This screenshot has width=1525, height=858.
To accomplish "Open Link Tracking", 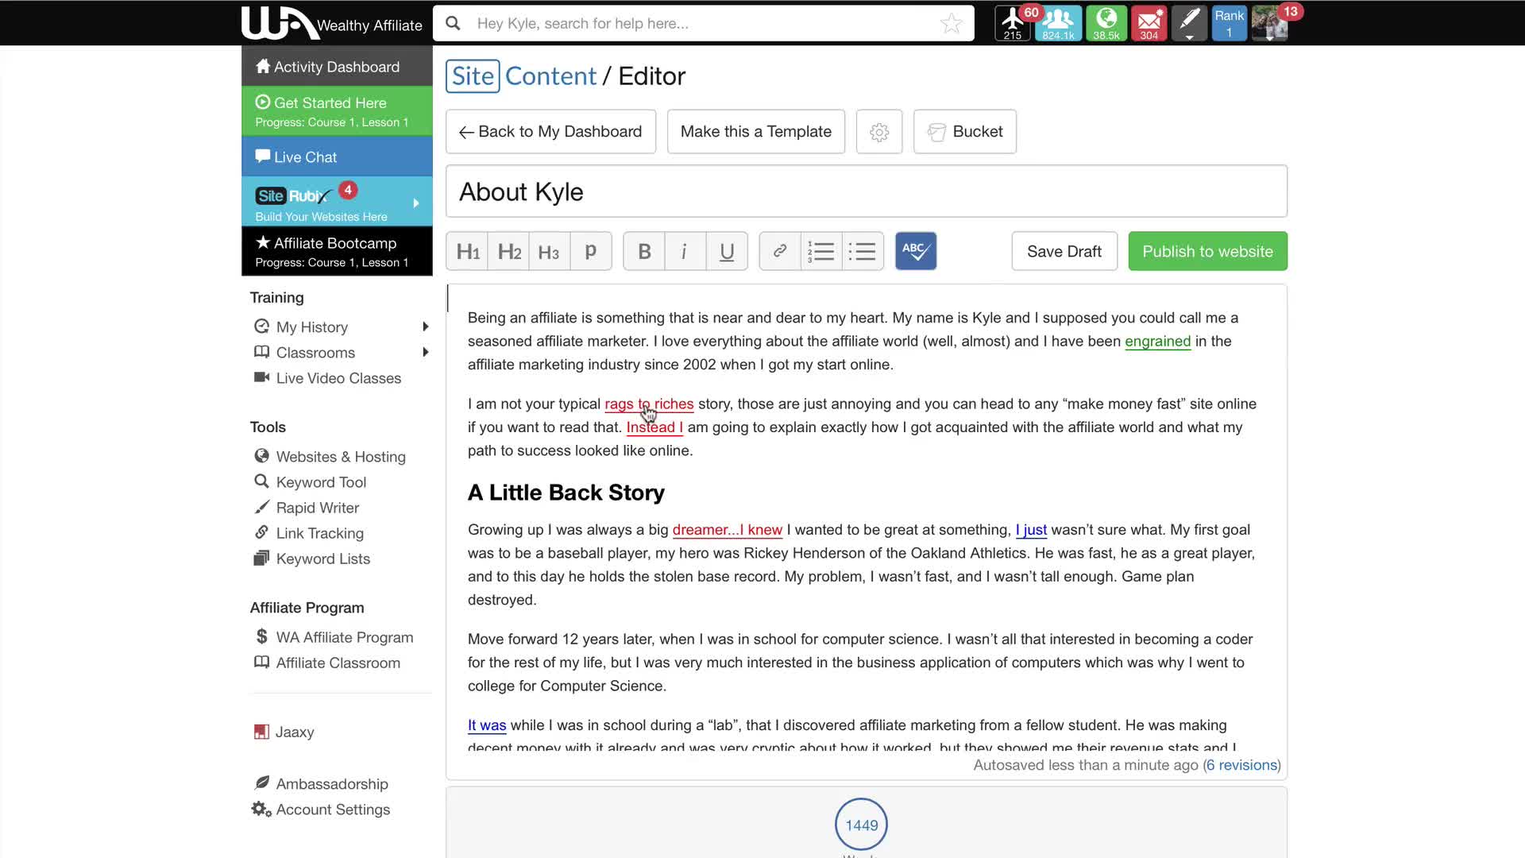I will pos(320,533).
